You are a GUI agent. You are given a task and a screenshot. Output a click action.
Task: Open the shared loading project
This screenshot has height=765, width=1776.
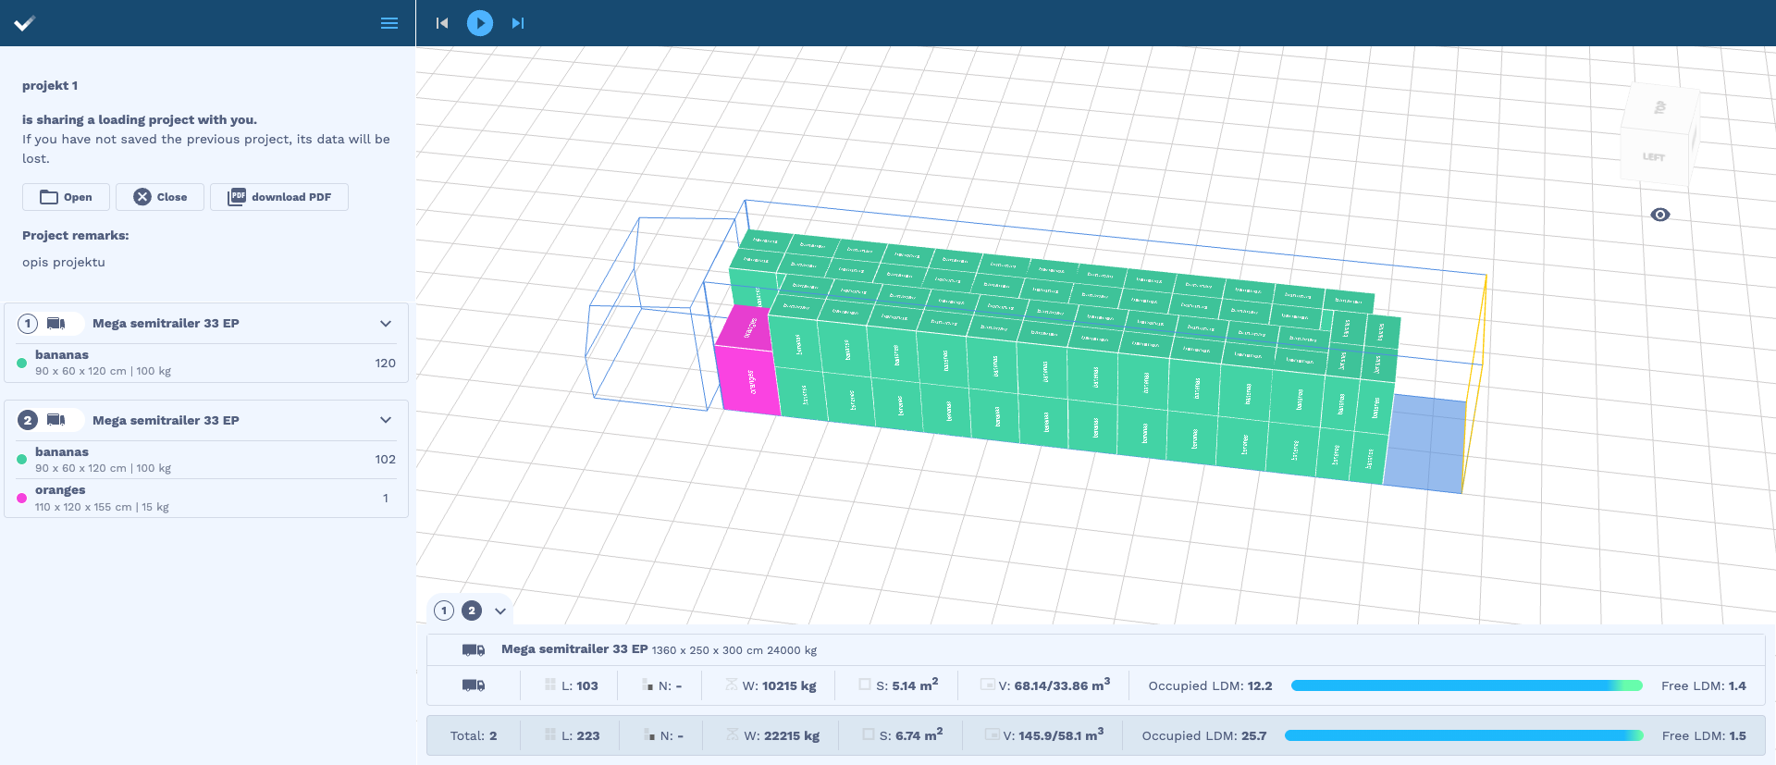[x=66, y=197]
